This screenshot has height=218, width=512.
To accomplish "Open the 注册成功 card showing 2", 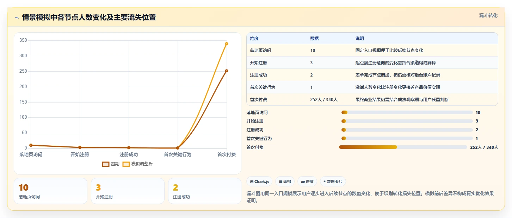I will (x=205, y=191).
